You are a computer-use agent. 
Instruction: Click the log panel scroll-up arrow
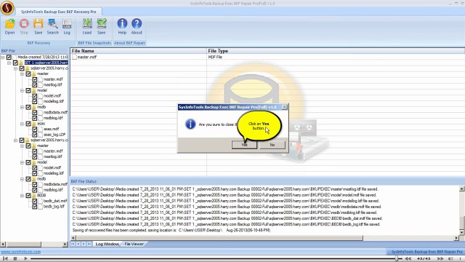[462, 189]
